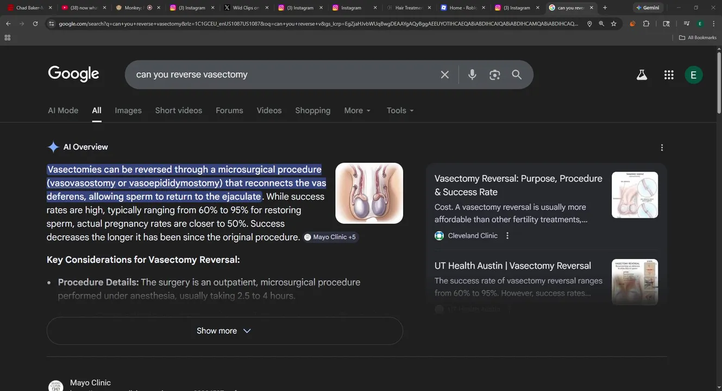The height and width of the screenshot is (391, 722).
Task: Switch to Forums results
Action: 229,110
